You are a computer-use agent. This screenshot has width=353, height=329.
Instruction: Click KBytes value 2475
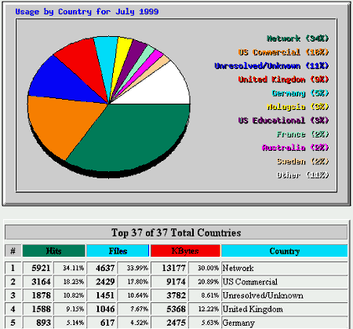pos(176,323)
